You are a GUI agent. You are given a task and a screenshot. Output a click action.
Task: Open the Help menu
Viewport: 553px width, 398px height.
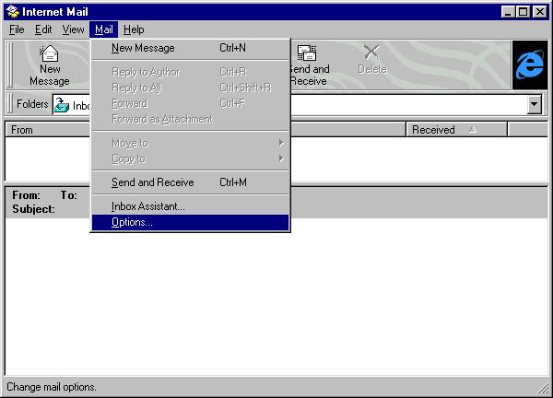(x=134, y=29)
